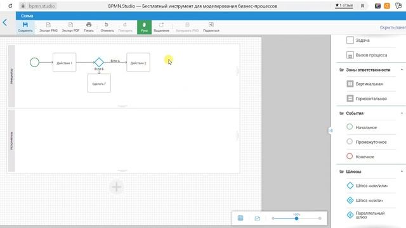Click the fit-to-screen icon near zoom slider
The width and height of the screenshot is (406, 228).
(257, 218)
